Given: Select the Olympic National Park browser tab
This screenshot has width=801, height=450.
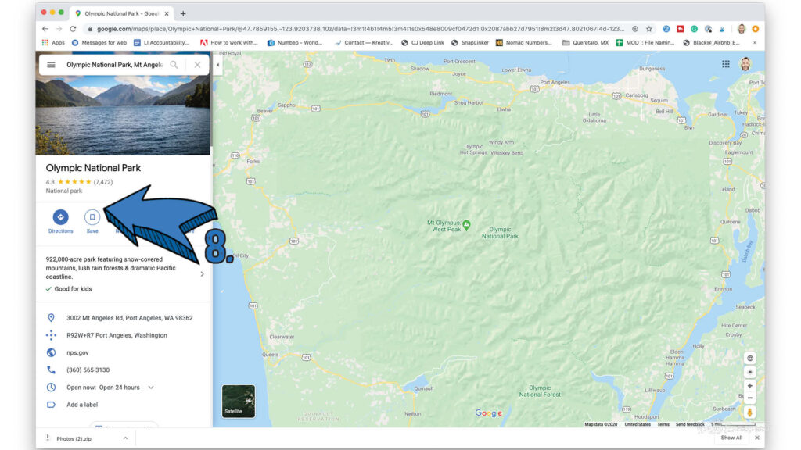Looking at the screenshot, I should click(121, 14).
